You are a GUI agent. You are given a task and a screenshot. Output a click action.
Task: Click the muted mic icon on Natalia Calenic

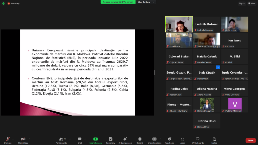195,62
